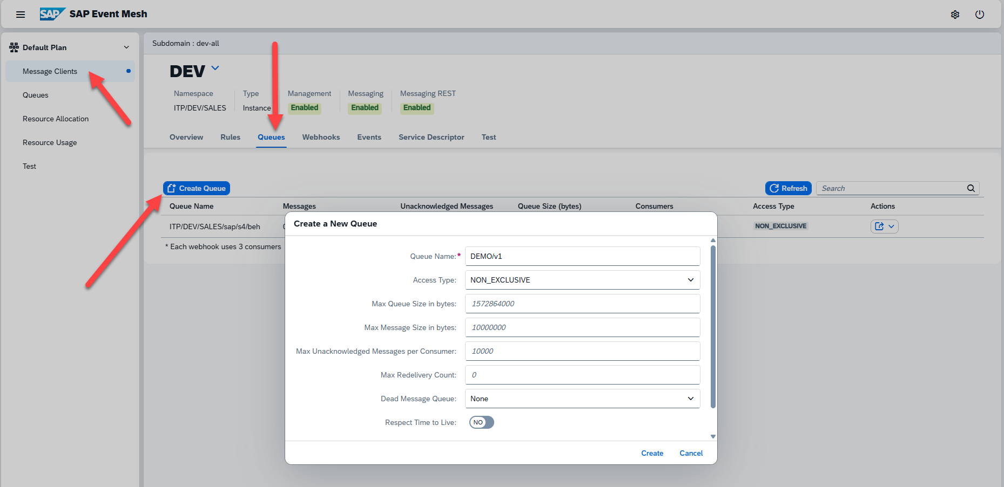Switch to the Webhooks tab
1004x487 pixels.
pyautogui.click(x=321, y=137)
